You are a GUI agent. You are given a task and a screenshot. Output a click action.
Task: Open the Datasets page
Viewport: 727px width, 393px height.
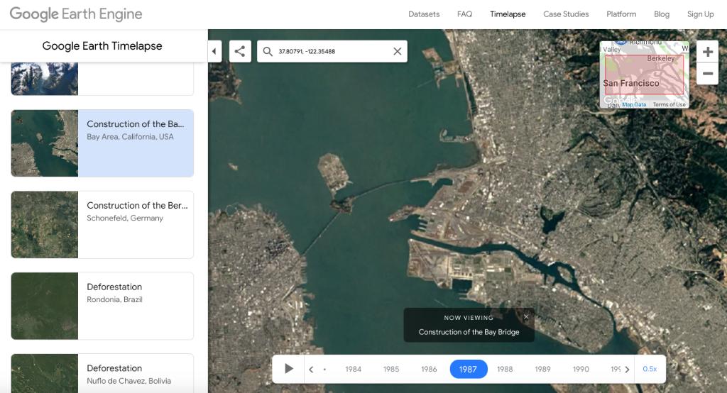[x=424, y=14]
